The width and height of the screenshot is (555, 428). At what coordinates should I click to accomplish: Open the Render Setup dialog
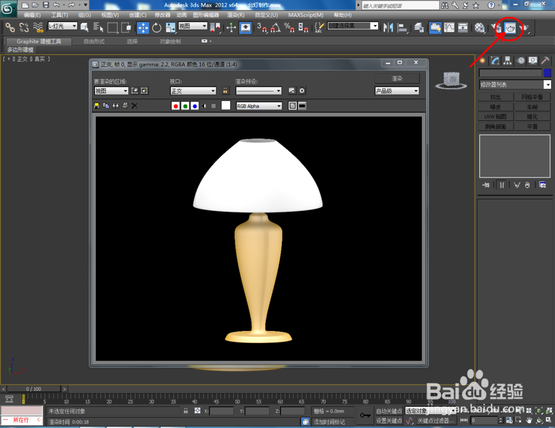[496, 27]
